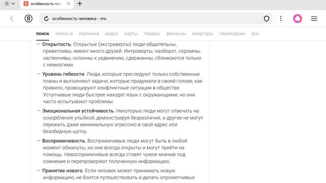Open the 'финансы' tab

[x=176, y=34]
